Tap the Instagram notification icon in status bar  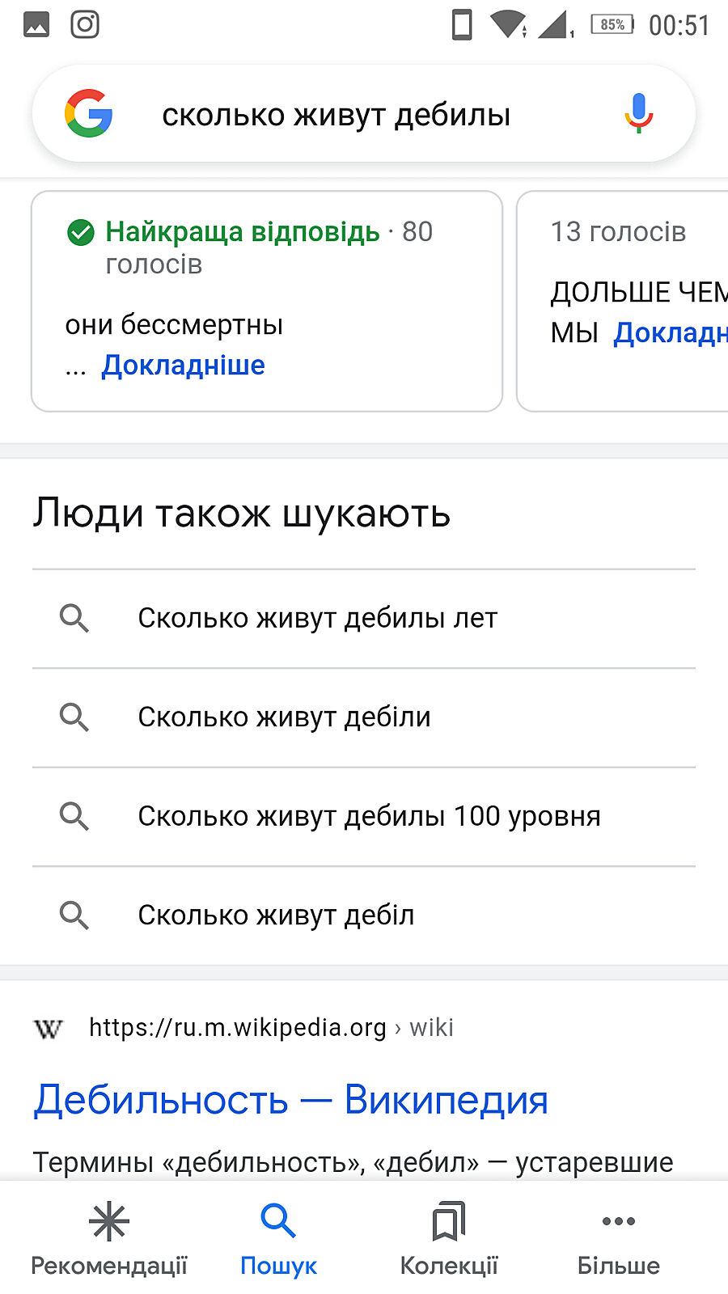(85, 24)
